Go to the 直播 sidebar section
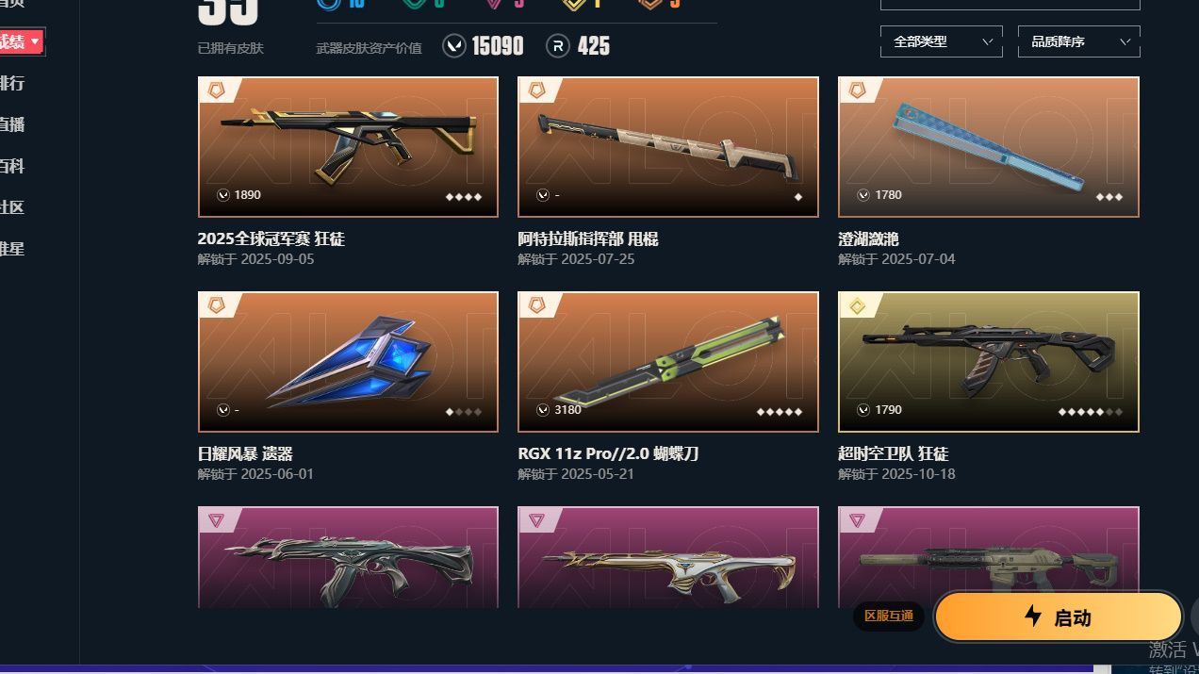Screen dimensions: 1199x674 coord(11,124)
